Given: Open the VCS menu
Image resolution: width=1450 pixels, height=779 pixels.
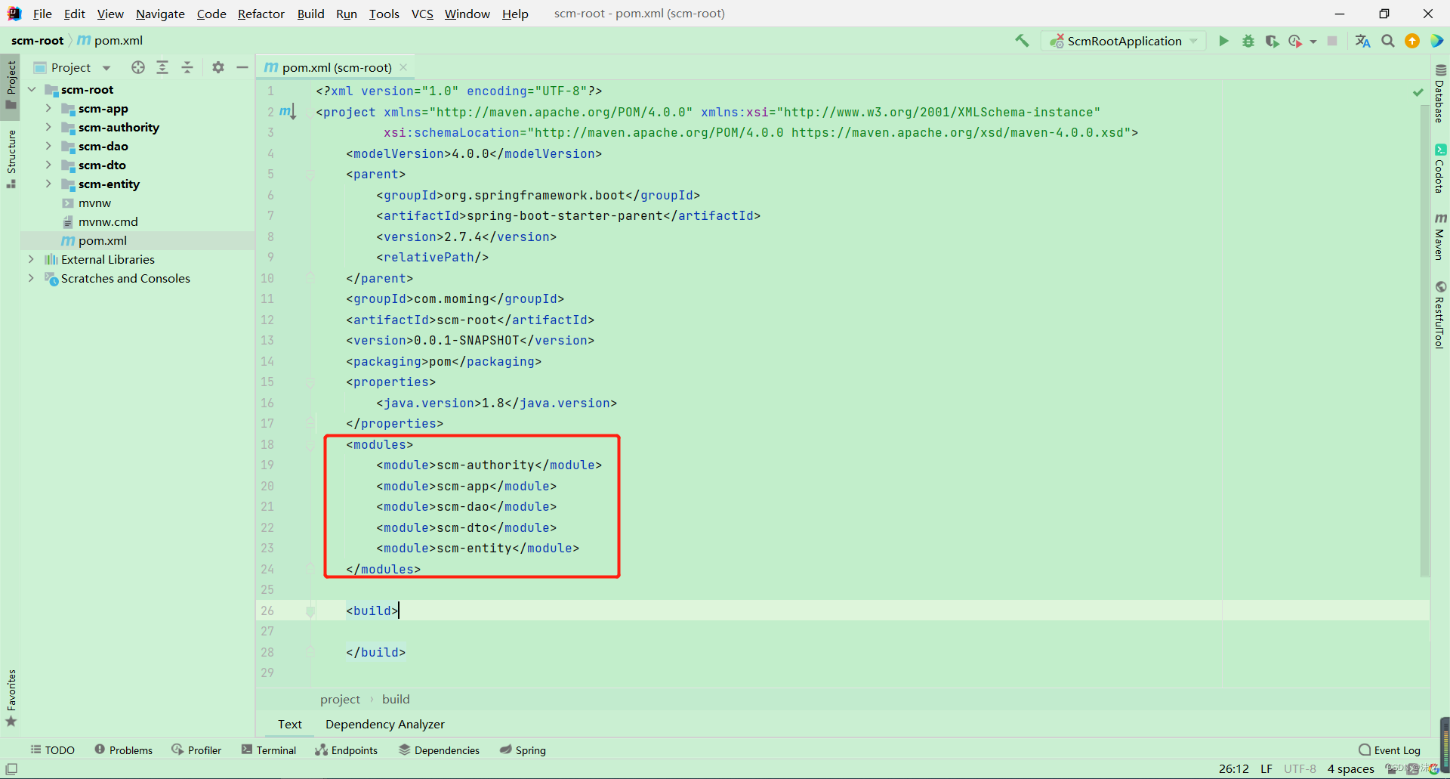Looking at the screenshot, I should 422,14.
